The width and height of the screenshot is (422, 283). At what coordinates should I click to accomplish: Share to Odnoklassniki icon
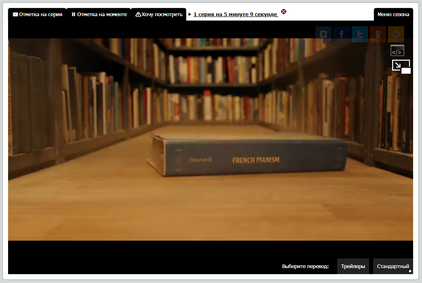378,34
